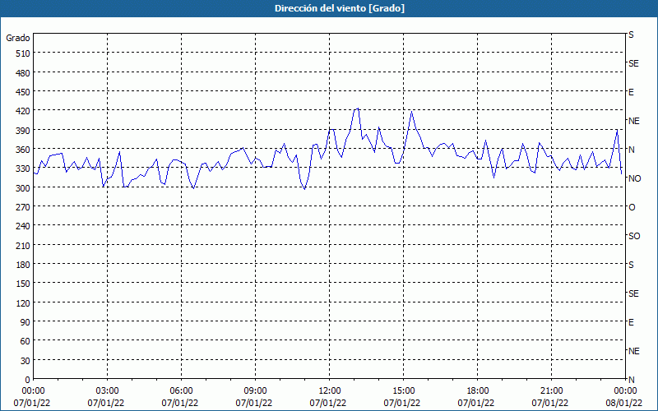
Task: Click the 450 degree axis label
Action: [23, 92]
